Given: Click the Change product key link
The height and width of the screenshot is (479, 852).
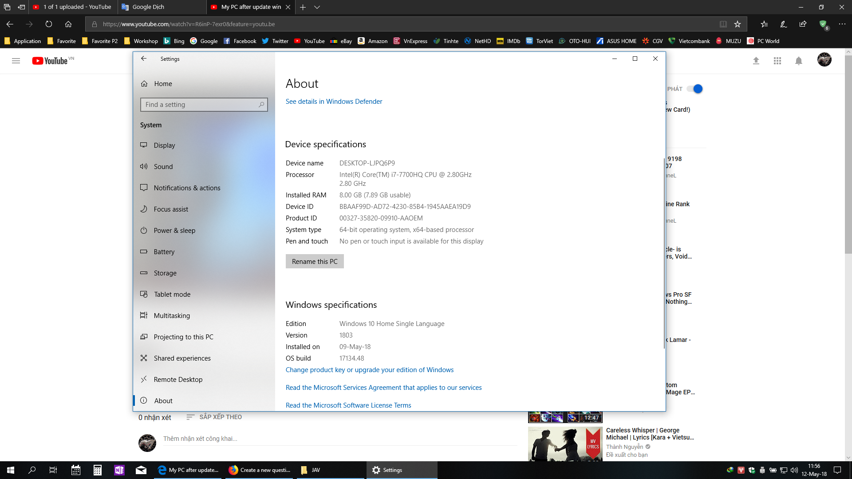Looking at the screenshot, I should point(370,369).
